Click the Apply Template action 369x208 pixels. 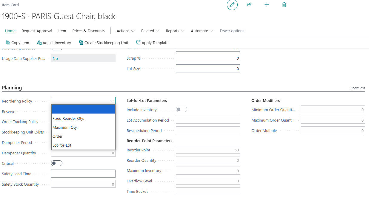point(152,43)
